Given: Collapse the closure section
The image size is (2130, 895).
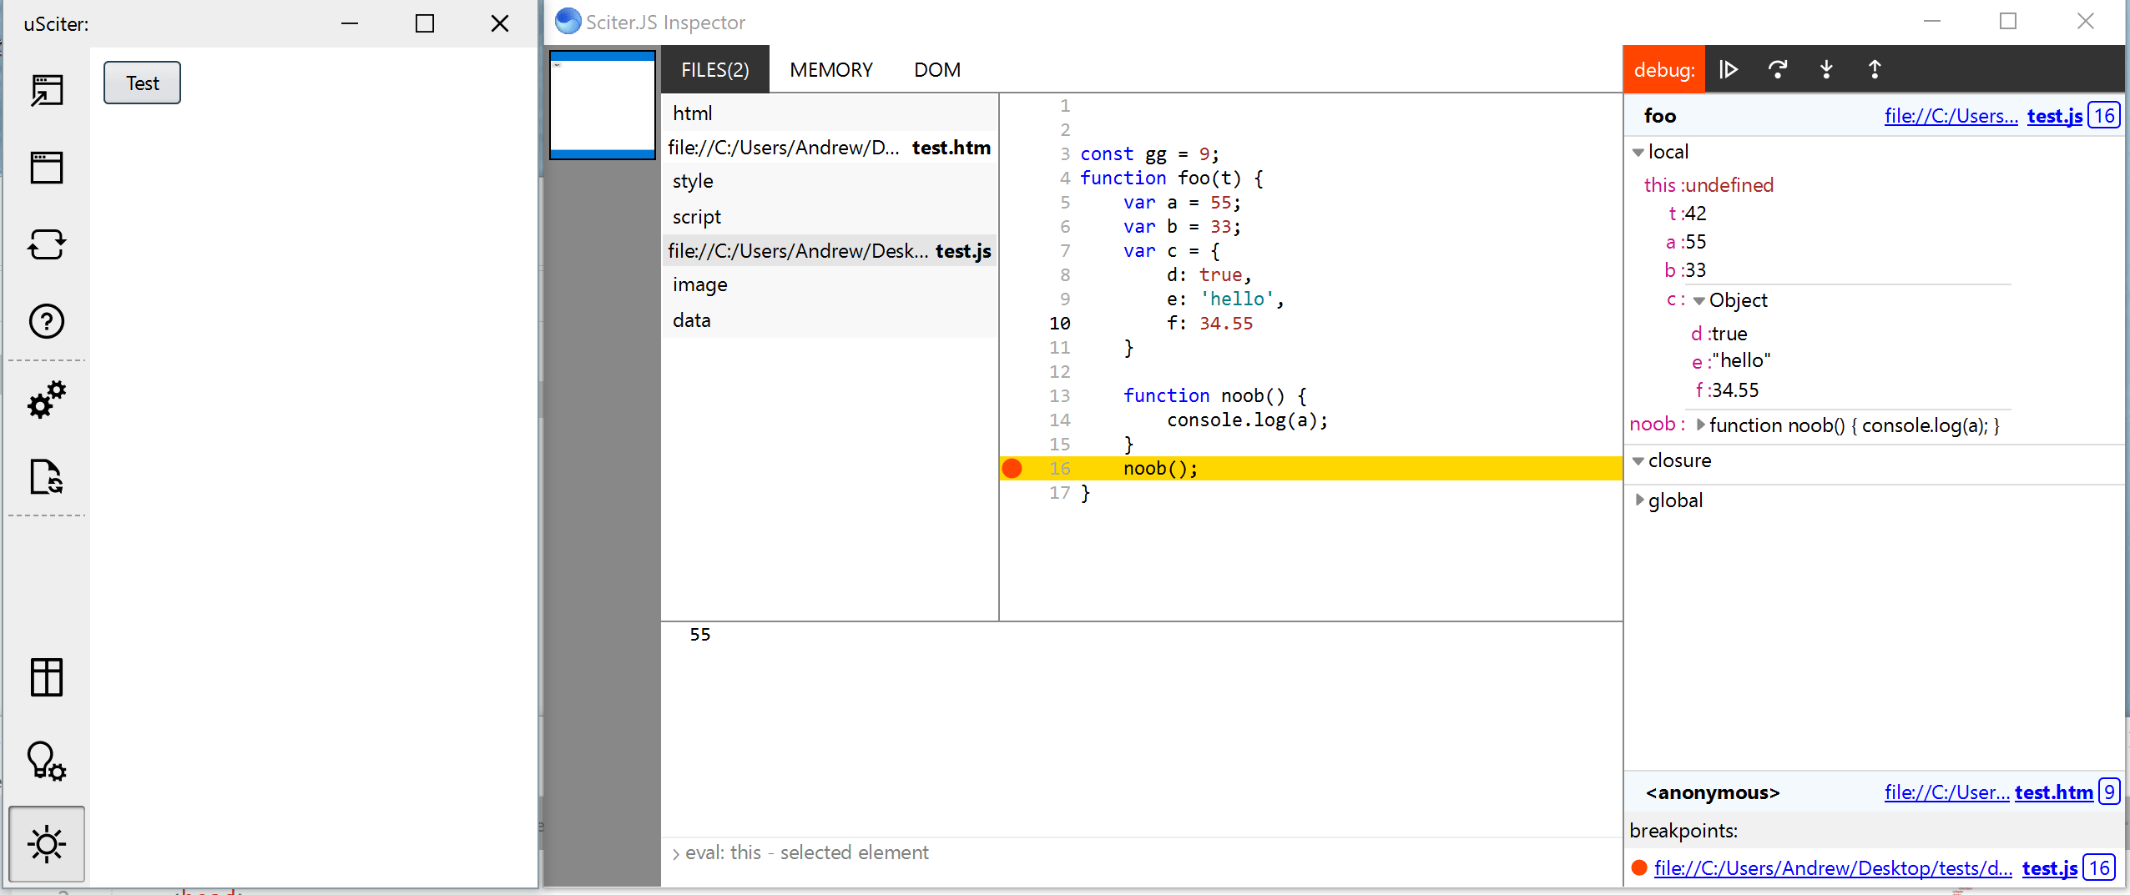Looking at the screenshot, I should pyautogui.click(x=1639, y=460).
